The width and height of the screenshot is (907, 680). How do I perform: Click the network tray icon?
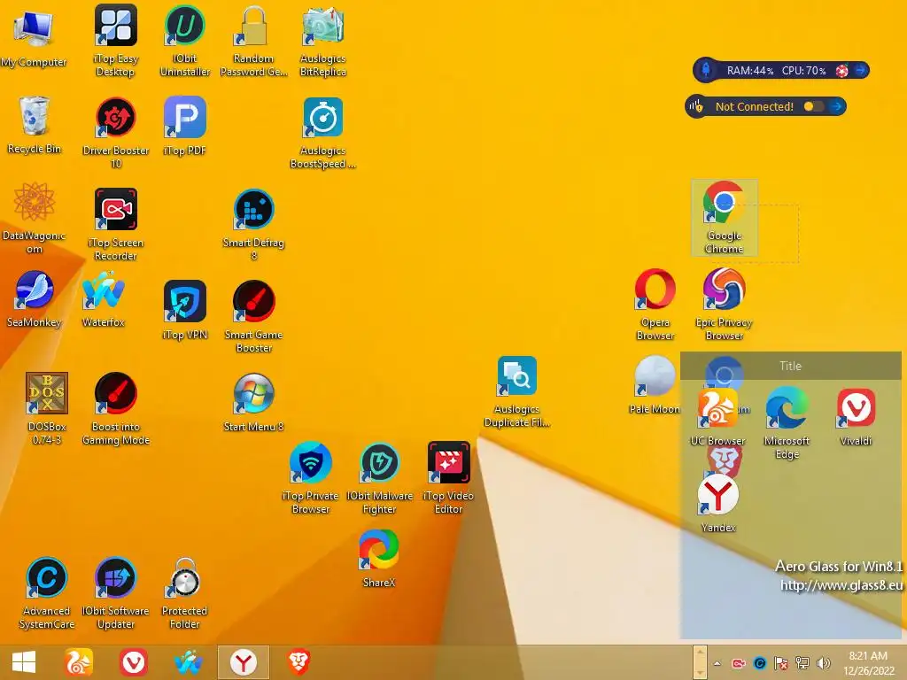point(802,663)
